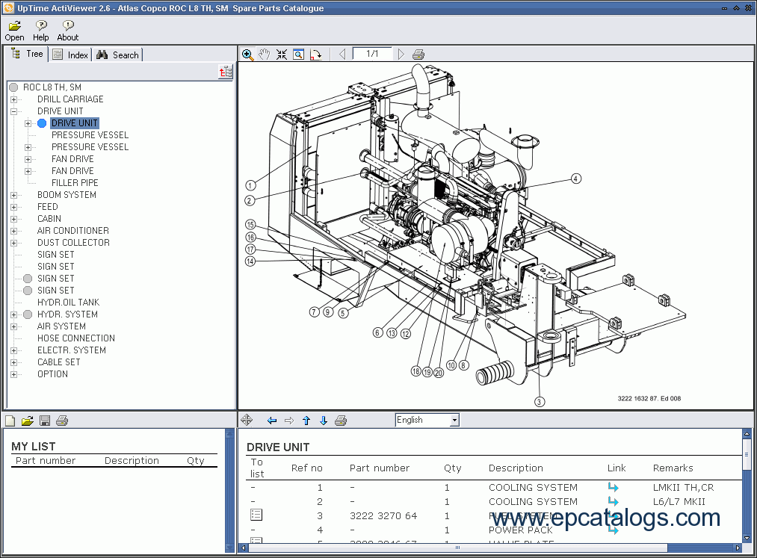The image size is (757, 558).
Task: Click the page number field showing 1/1
Action: pyautogui.click(x=371, y=54)
